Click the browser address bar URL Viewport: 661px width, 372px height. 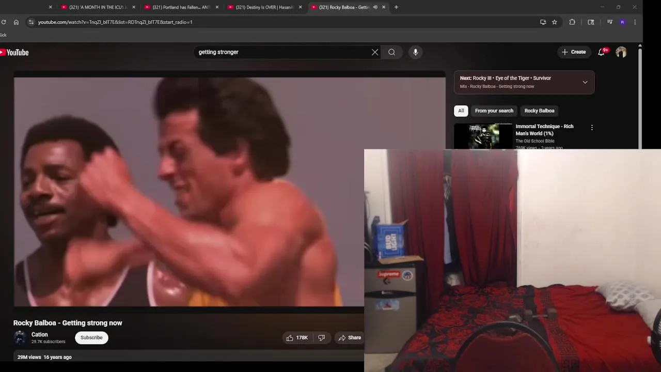pos(115,22)
